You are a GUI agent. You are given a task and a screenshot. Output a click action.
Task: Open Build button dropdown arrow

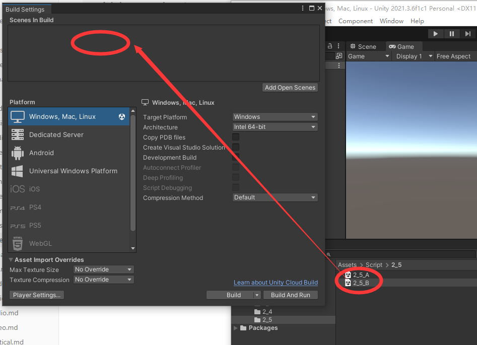pos(257,295)
